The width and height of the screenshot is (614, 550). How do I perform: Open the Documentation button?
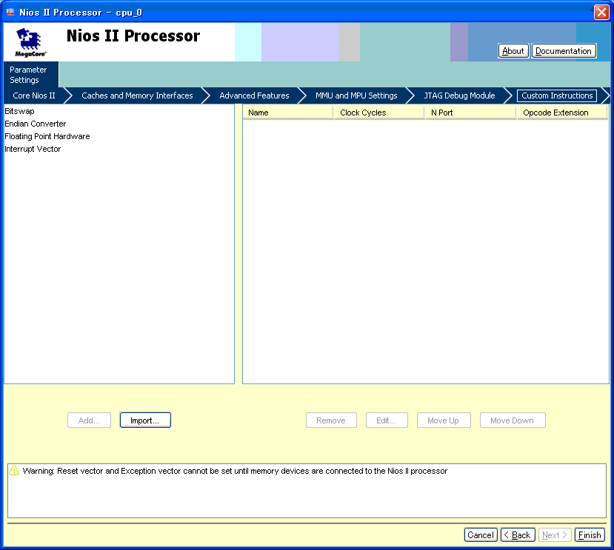click(564, 51)
